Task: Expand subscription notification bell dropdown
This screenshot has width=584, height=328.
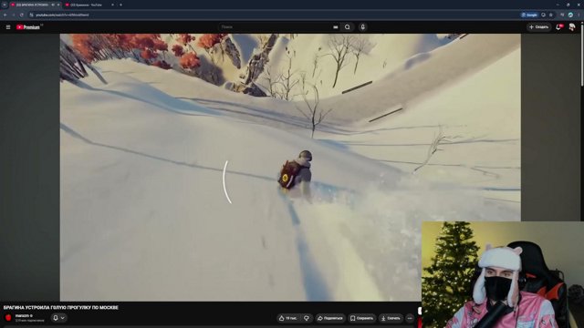Action: pos(58,318)
